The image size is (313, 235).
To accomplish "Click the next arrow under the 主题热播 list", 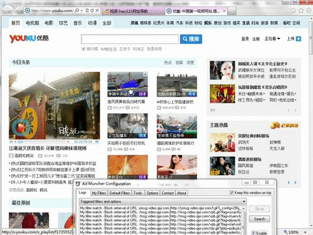I will click(295, 182).
